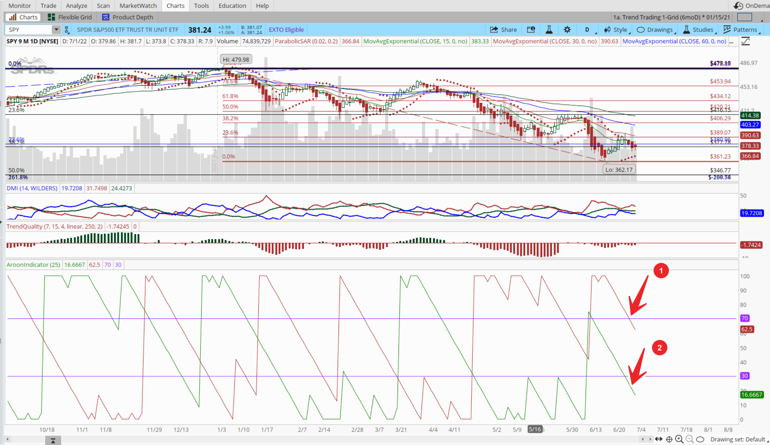The height and width of the screenshot is (445, 770).
Task: Open chart settings gear icon
Action: 567,30
